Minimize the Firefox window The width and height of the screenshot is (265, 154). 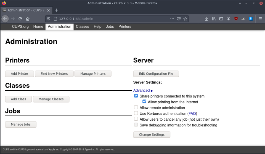[x=246, y=3]
